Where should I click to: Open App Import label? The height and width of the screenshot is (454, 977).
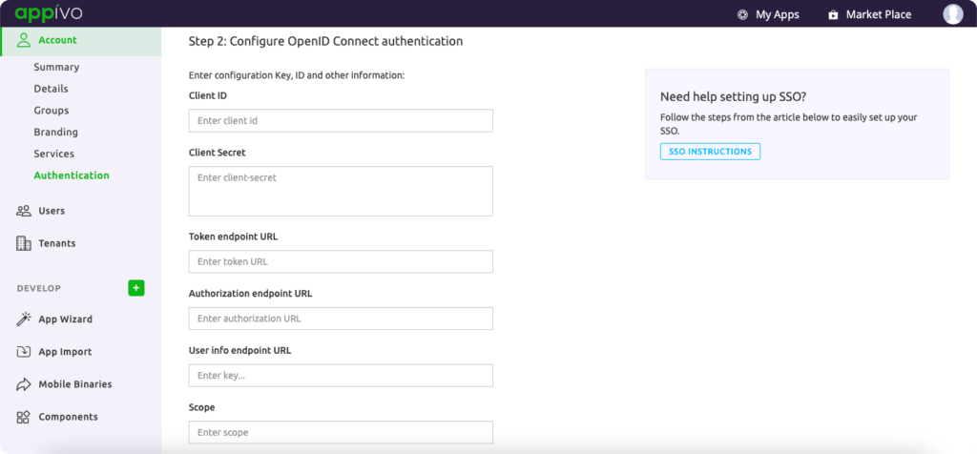pos(66,352)
